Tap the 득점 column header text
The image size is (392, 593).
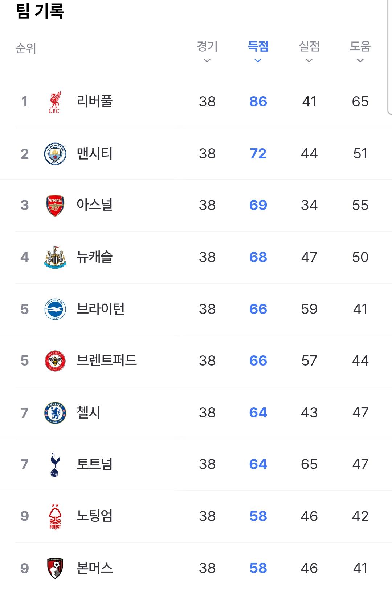coord(258,46)
